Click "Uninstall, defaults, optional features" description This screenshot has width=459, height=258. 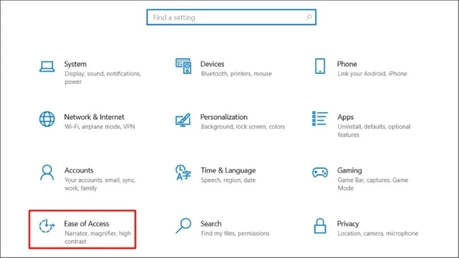(x=374, y=131)
